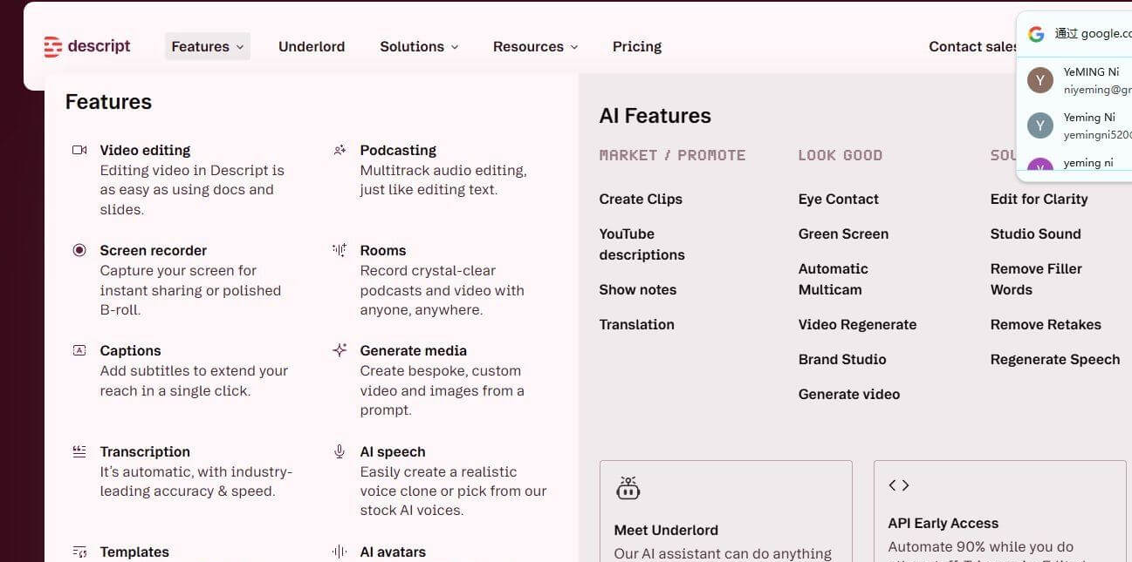Viewport: 1132px width, 562px height.
Task: Click the AI Features heading
Action: 655,116
